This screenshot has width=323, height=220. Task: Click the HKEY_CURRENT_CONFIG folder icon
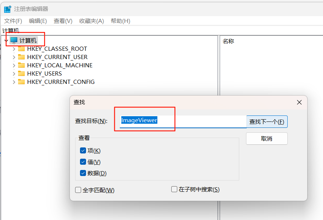(21, 82)
